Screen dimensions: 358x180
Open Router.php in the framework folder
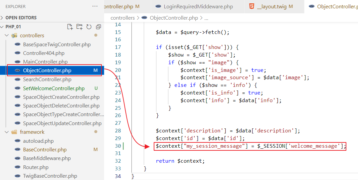[36, 167]
